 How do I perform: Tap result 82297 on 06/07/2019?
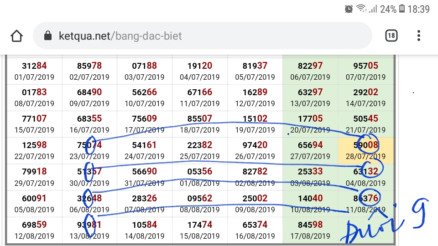click(310, 71)
